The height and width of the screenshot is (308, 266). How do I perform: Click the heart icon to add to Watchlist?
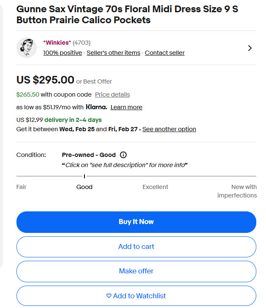point(109,296)
